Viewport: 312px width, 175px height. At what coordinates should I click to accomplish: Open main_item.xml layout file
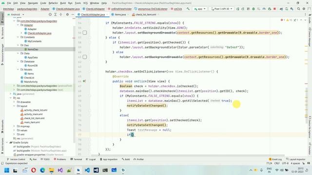click(x=32, y=122)
